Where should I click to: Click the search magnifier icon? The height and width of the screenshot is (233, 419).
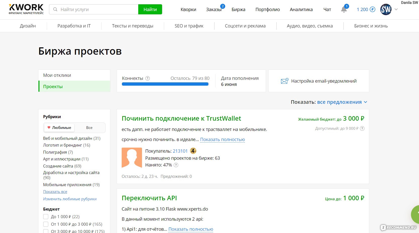pos(55,9)
